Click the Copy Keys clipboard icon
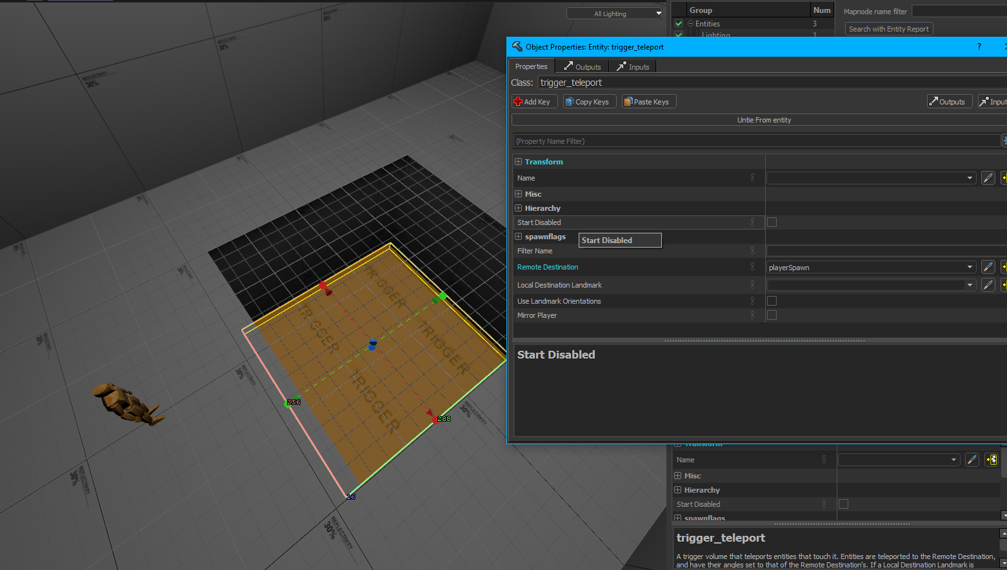 tap(569, 101)
